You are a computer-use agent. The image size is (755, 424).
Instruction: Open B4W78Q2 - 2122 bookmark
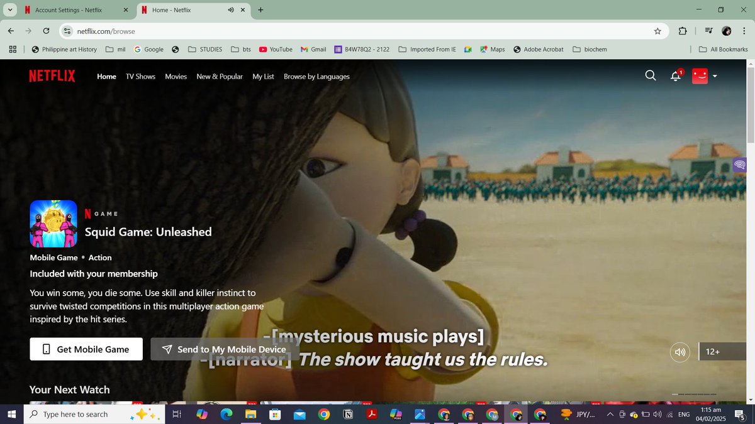(362, 49)
